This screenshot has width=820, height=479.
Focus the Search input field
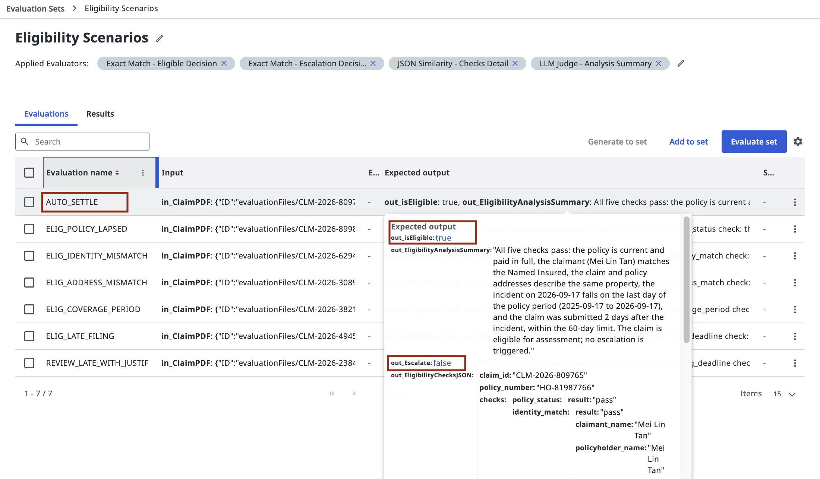82,142
